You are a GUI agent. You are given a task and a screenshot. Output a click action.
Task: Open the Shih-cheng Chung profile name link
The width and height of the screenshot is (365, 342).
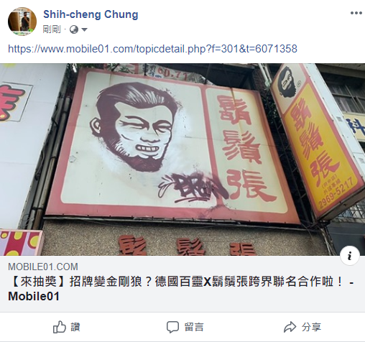(x=91, y=14)
